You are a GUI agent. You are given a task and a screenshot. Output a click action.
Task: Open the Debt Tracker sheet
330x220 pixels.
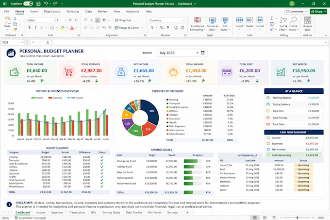[x=134, y=212]
